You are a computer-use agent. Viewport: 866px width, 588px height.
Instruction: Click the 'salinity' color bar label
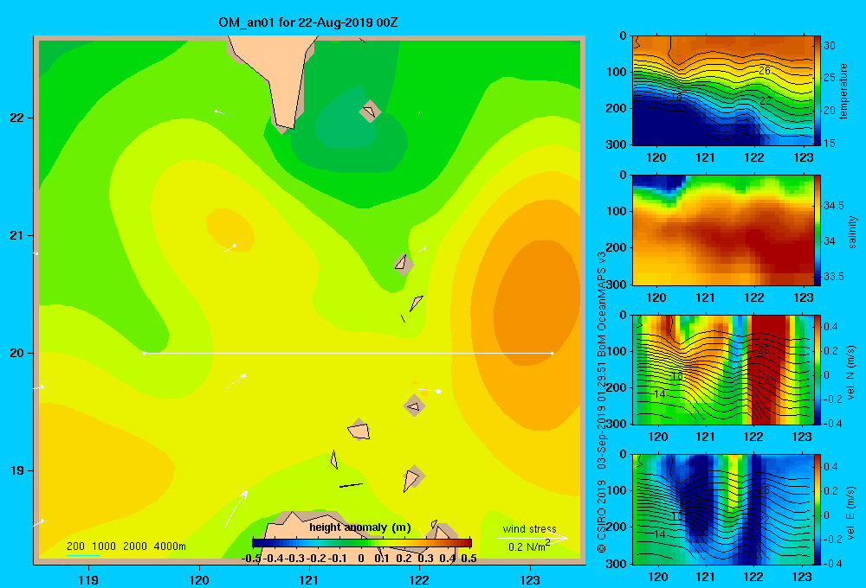click(852, 232)
